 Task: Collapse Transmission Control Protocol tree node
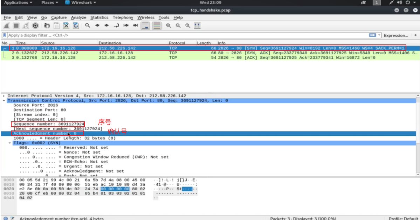4,100
